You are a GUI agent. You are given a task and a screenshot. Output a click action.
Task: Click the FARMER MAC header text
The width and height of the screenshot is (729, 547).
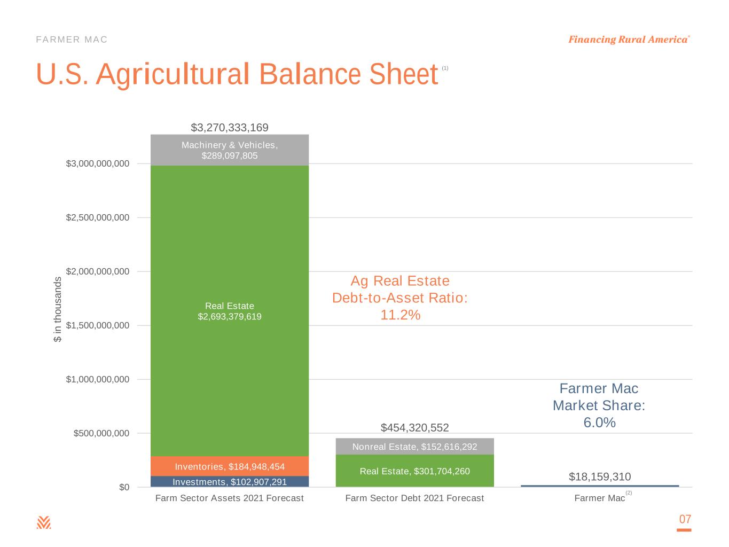point(72,40)
